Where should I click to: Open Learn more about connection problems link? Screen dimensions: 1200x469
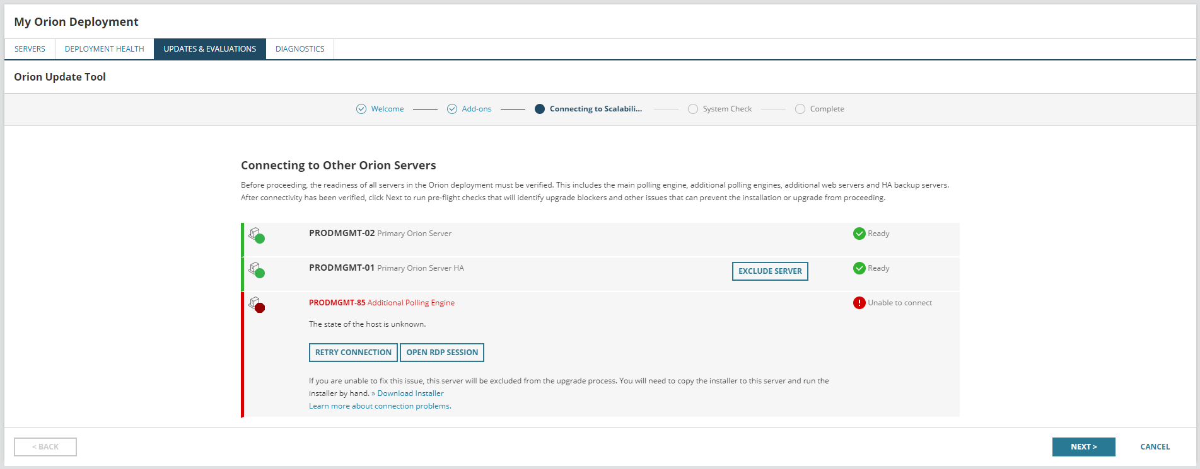[380, 406]
